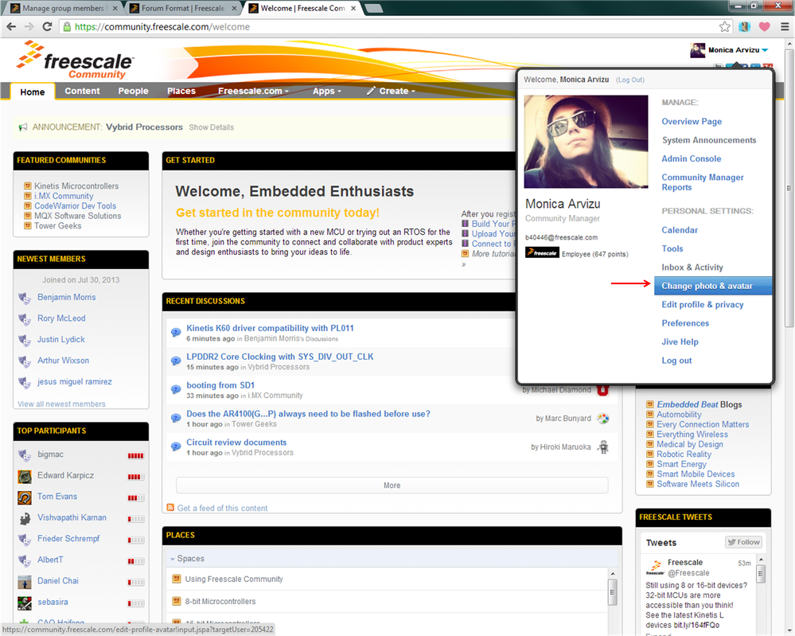795x636 pixels.
Task: Switch to Forum Format browser tab
Action: pyautogui.click(x=182, y=8)
